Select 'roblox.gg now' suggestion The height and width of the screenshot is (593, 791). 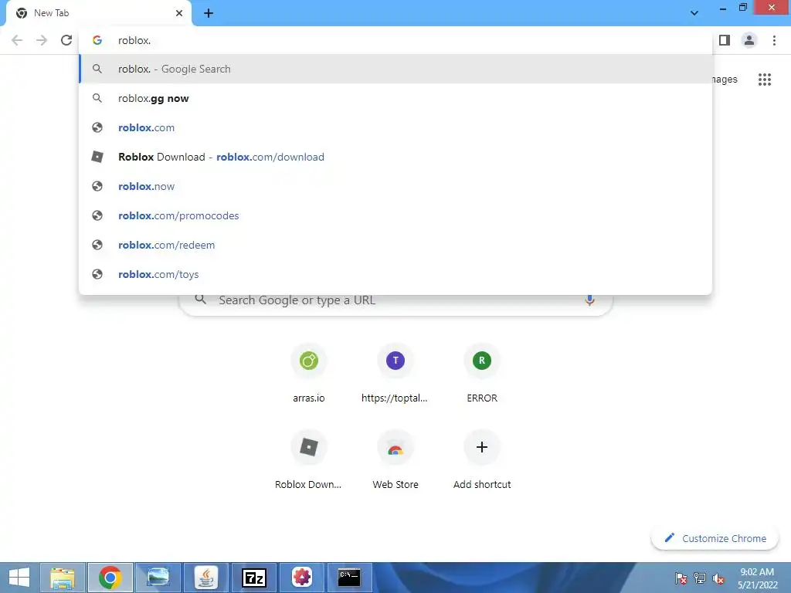pos(395,98)
